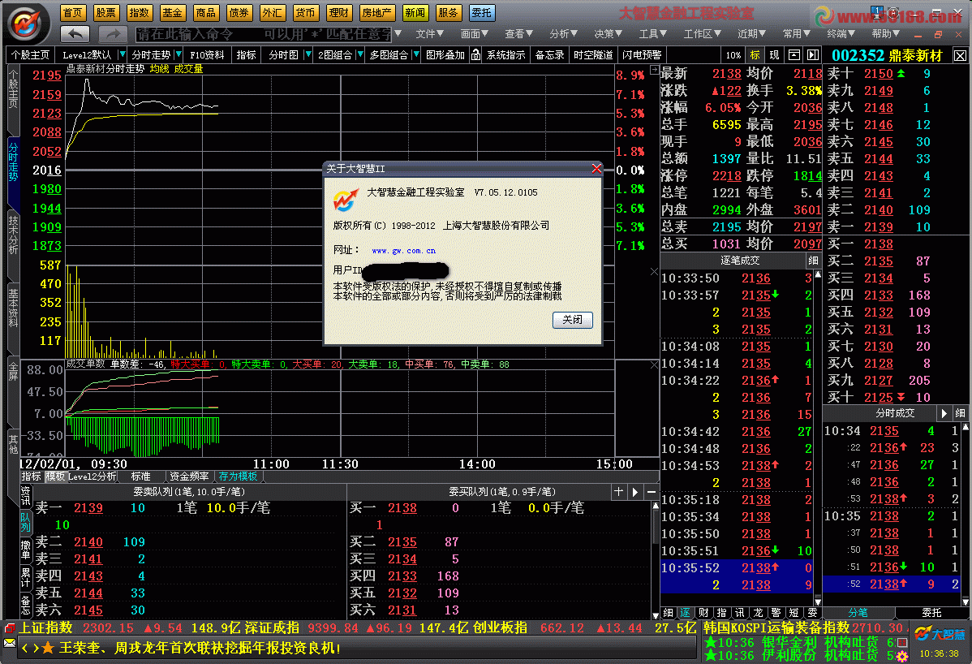
Task: Close the 成交单数 panel with small X
Action: 654,365
